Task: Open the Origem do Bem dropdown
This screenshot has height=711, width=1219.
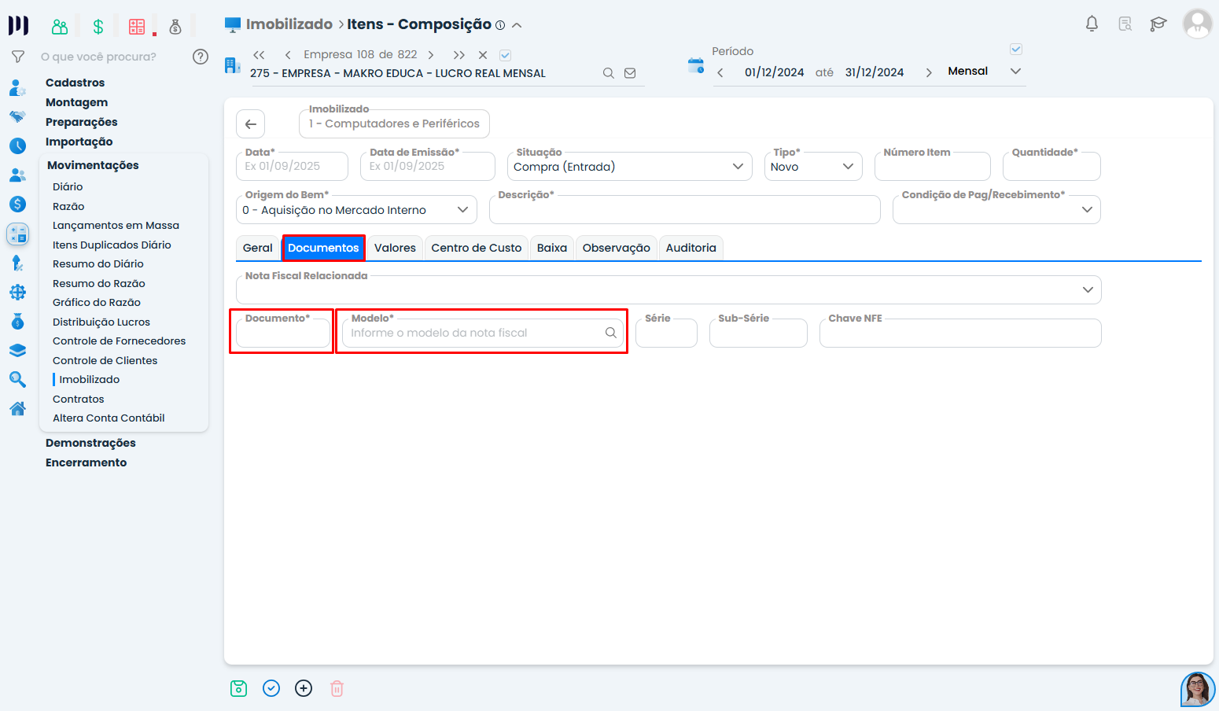Action: tap(462, 210)
